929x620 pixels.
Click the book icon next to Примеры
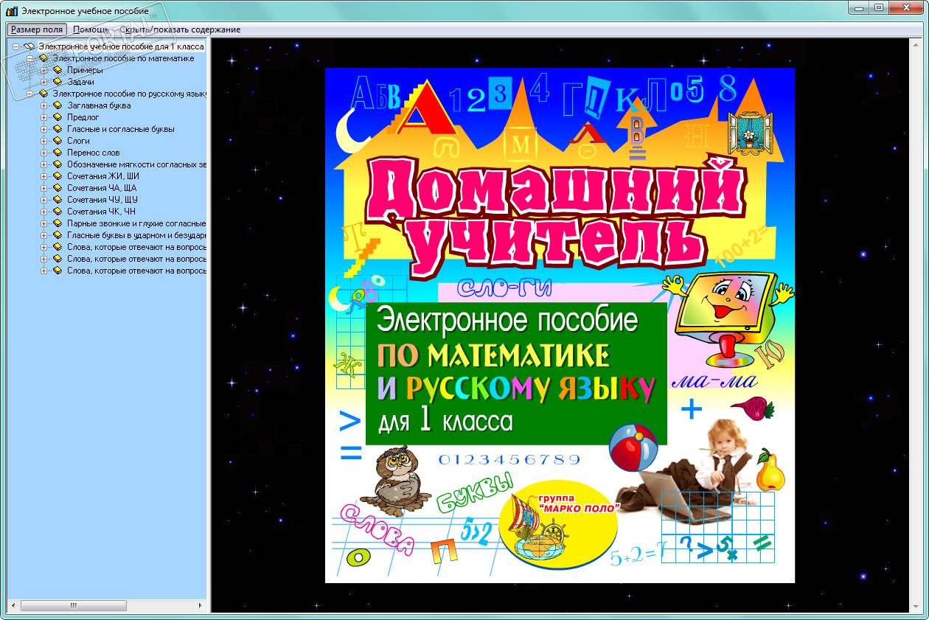click(58, 70)
